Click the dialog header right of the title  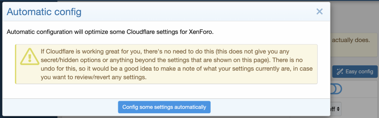pyautogui.click(x=192, y=12)
